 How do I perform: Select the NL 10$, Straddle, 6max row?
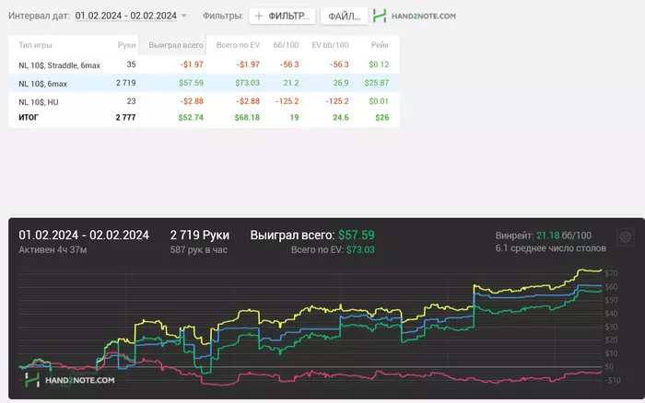pyautogui.click(x=204, y=65)
